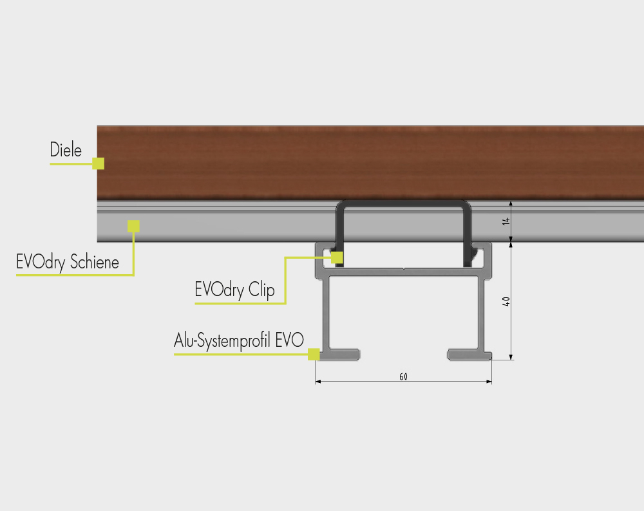
Task: Select the black clip's top horizontal bar
Action: 404,203
